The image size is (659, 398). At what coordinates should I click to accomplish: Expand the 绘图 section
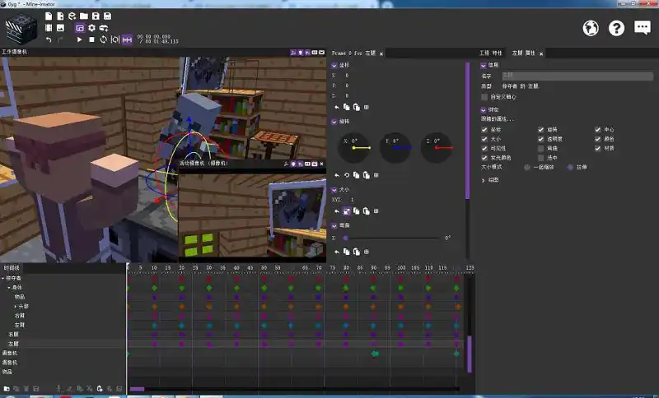pos(483,180)
